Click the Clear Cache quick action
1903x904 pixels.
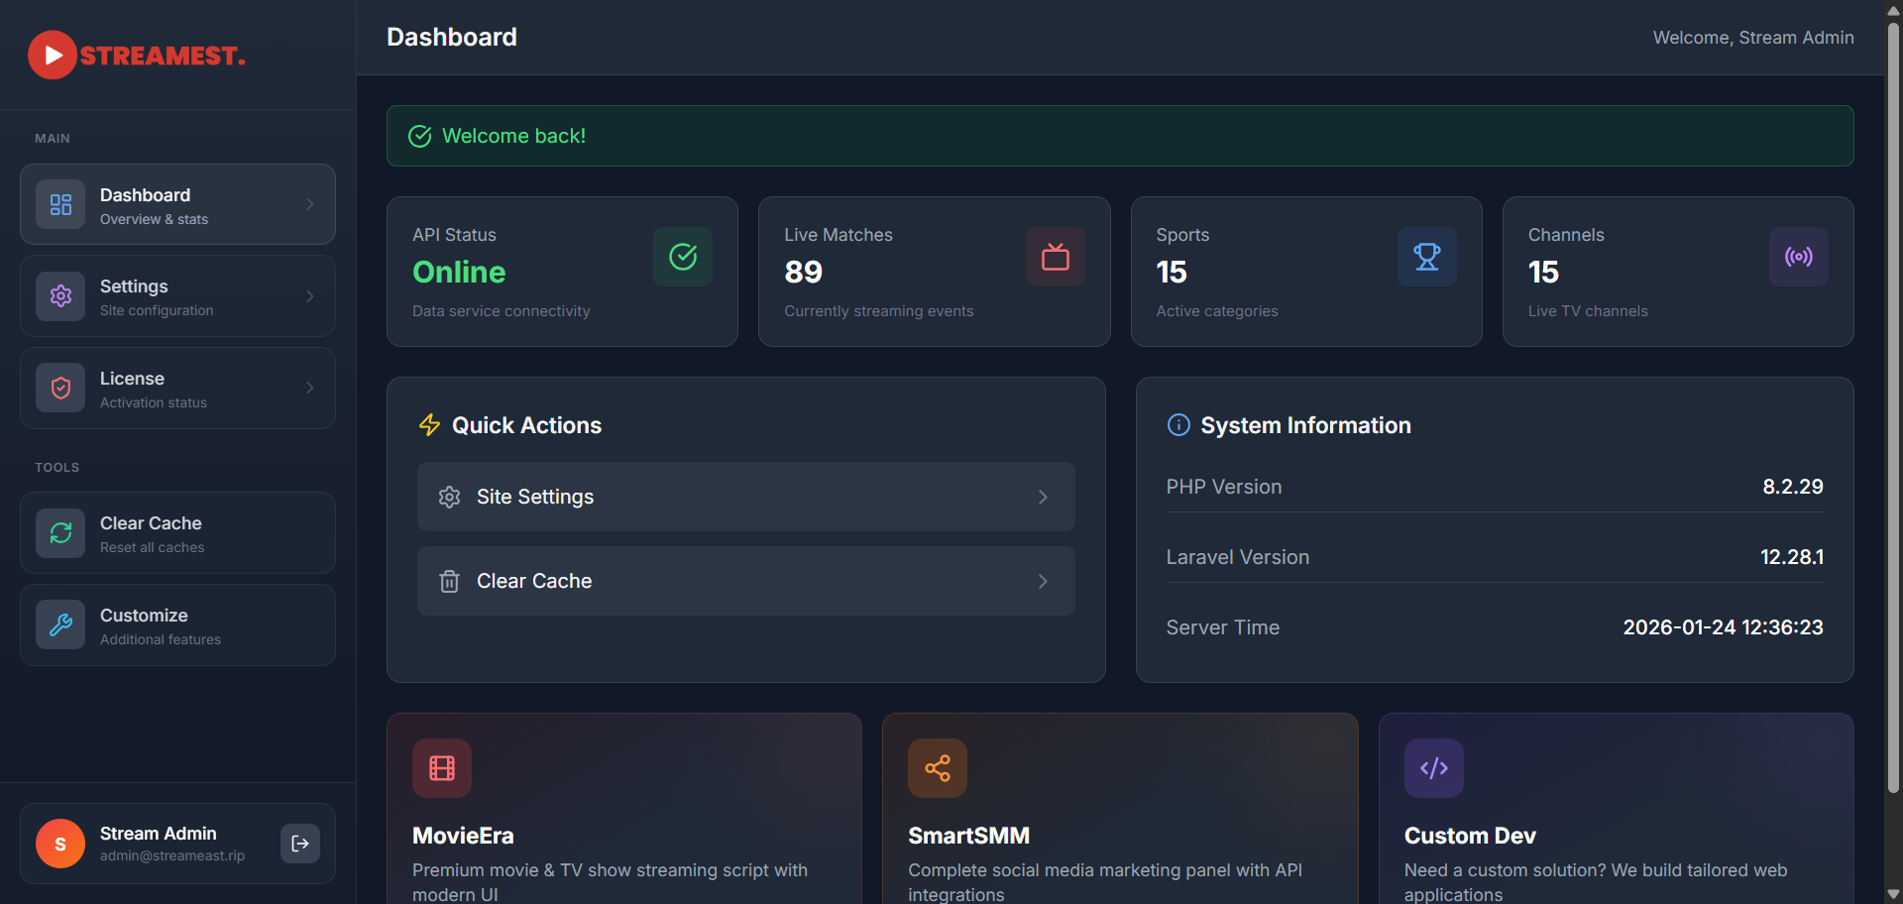coord(745,581)
